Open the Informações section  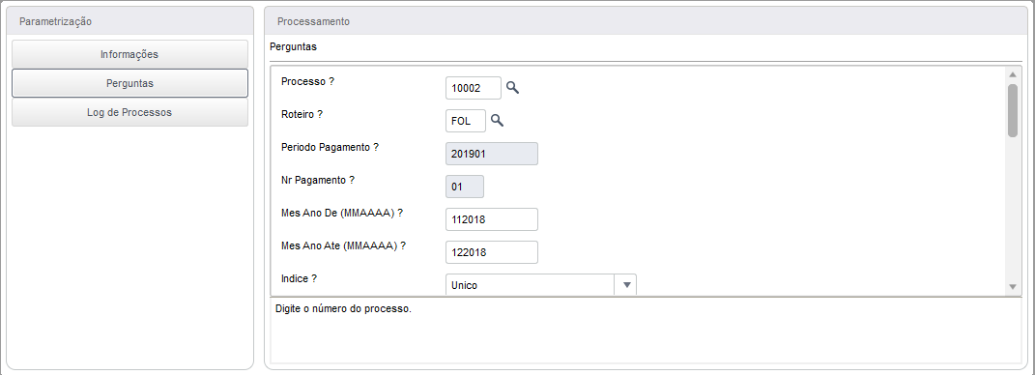(x=129, y=54)
